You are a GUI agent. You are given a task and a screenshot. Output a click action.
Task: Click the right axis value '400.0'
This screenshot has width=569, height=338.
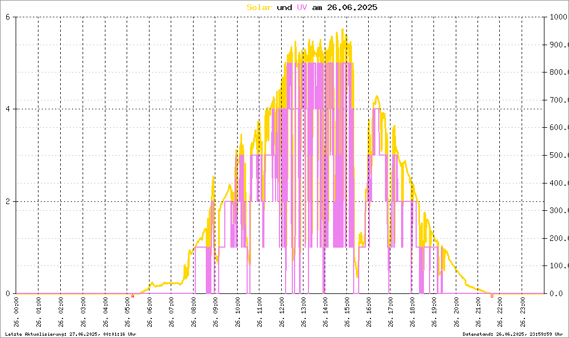point(560,183)
